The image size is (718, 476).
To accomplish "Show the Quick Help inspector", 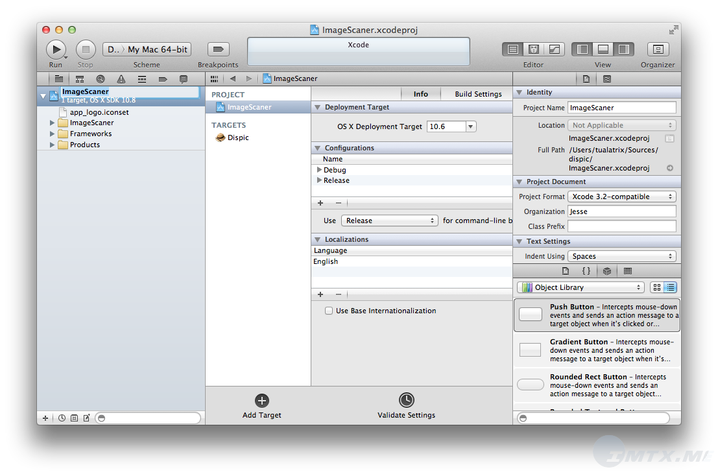I will (x=607, y=78).
